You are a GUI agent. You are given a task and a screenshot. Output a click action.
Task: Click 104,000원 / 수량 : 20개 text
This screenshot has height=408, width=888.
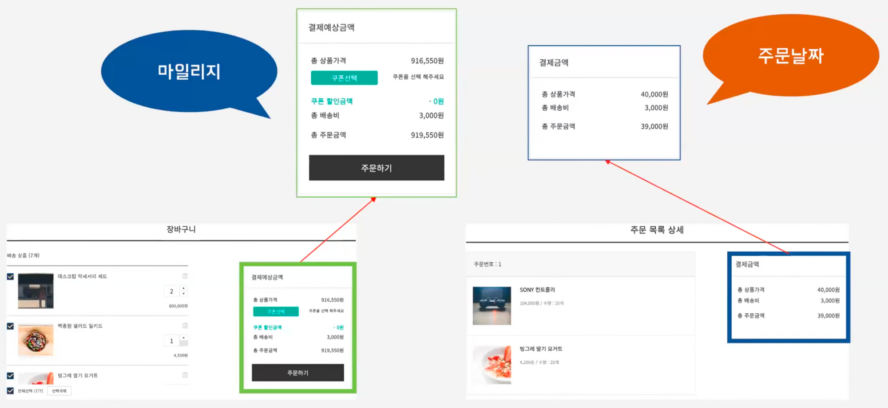(x=542, y=303)
